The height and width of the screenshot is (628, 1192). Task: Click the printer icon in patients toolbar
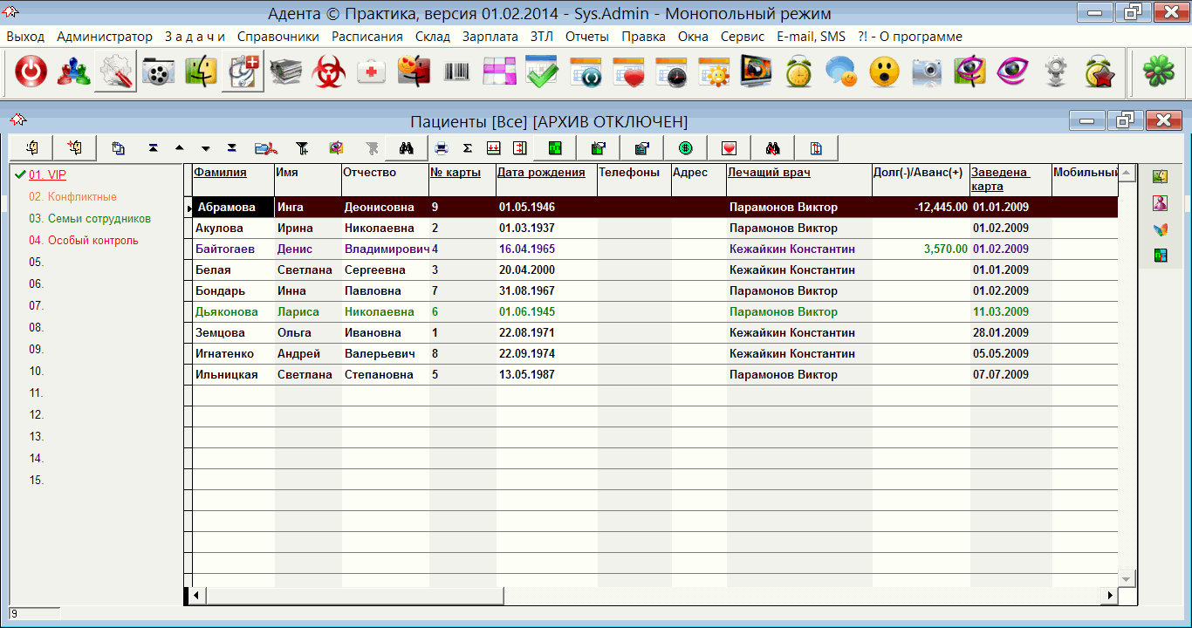pyautogui.click(x=442, y=147)
